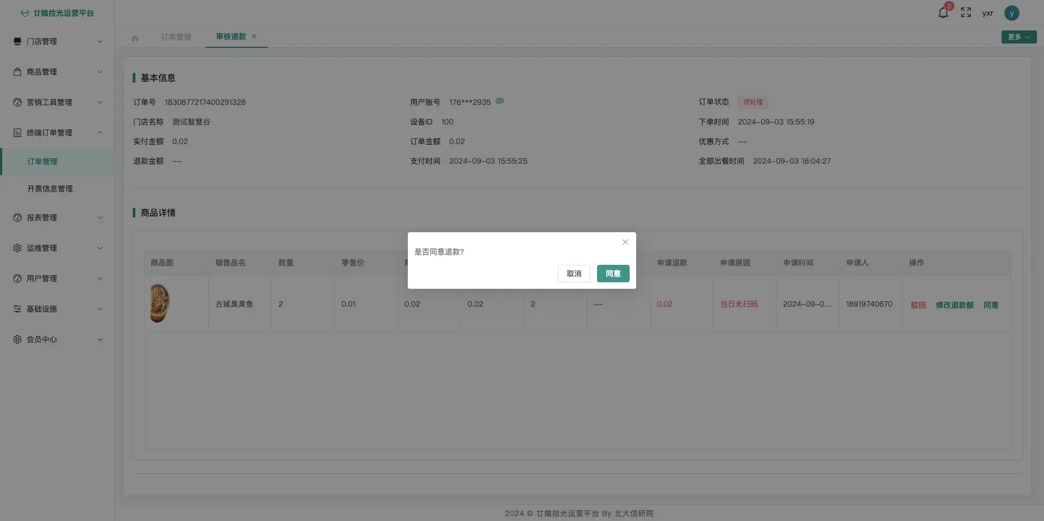Close the refund confirmation dialog
The height and width of the screenshot is (521, 1044).
click(x=625, y=242)
